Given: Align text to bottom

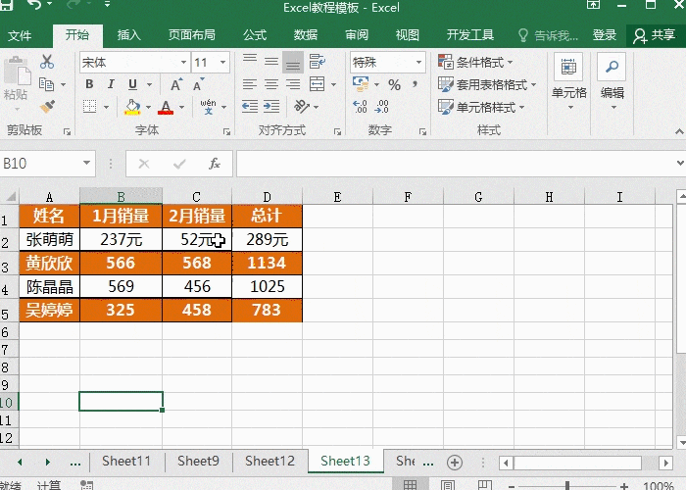Looking at the screenshot, I should pyautogui.click(x=293, y=62).
